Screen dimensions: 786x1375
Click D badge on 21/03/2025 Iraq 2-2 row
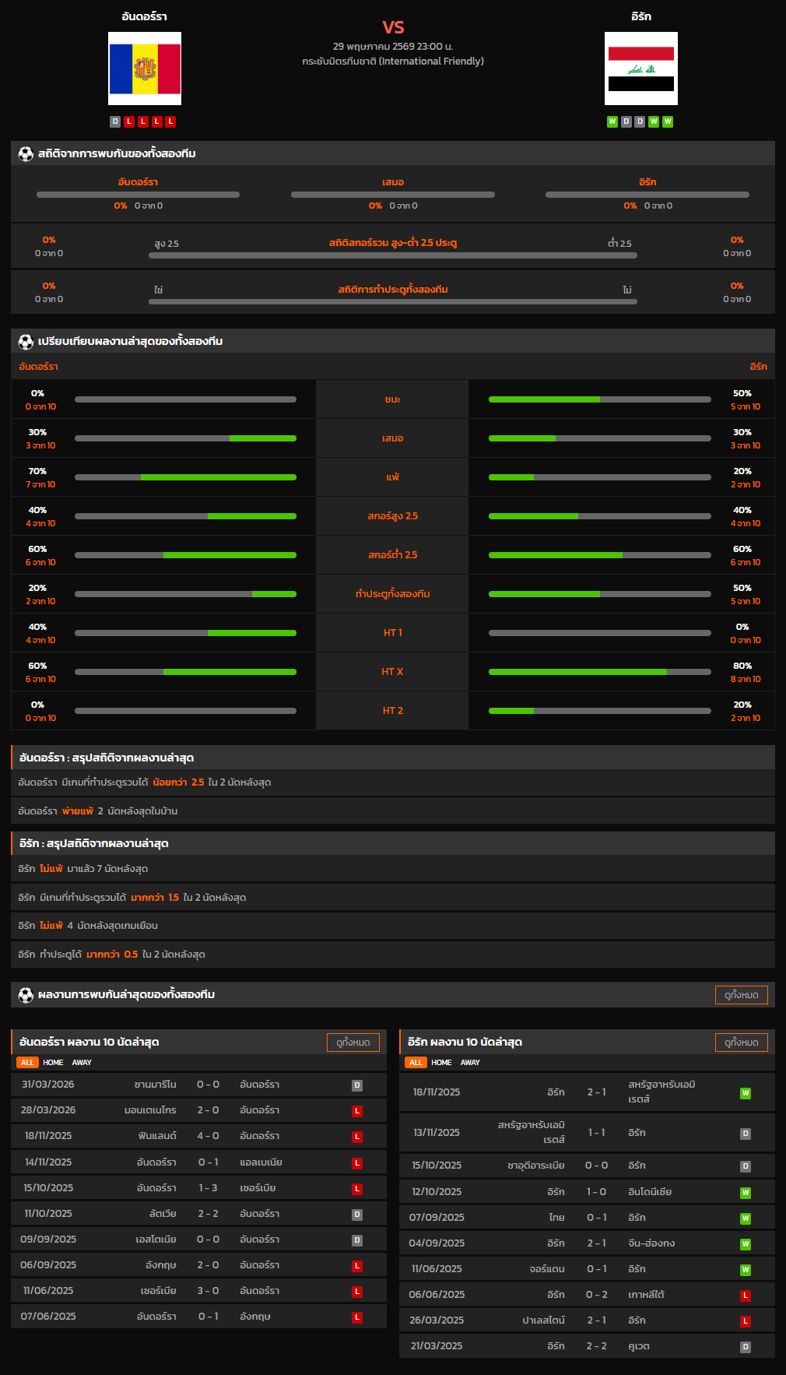746,1347
